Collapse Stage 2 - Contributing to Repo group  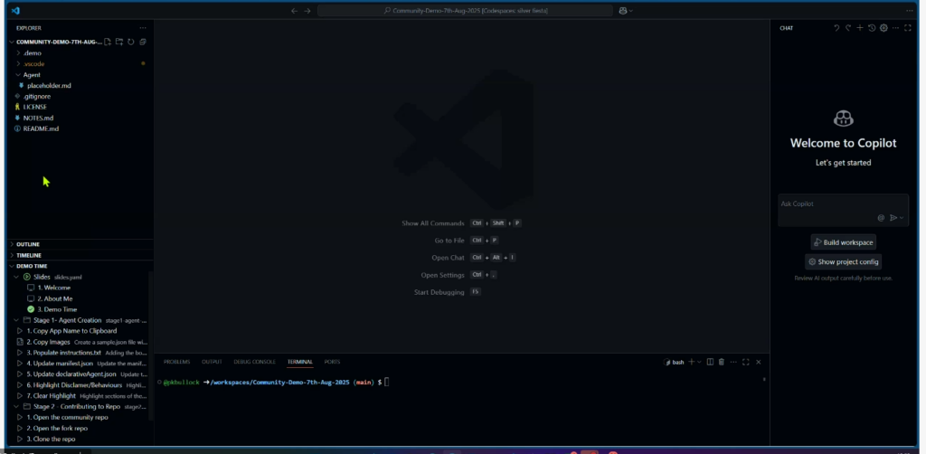tap(16, 407)
